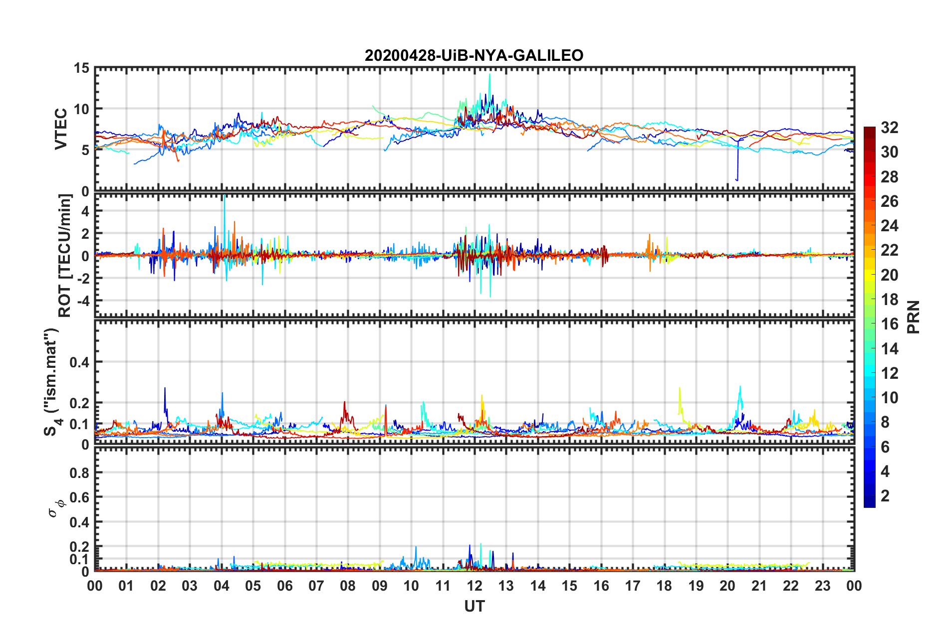Click the plot title 20200428-UiB-NYA-GALILEO
The image size is (949, 634).
474,55
